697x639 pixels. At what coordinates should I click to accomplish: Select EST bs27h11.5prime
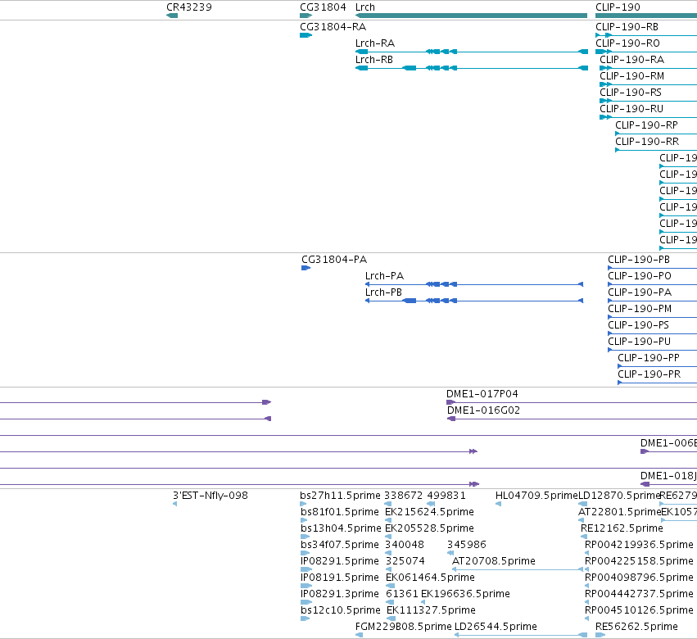click(340, 496)
